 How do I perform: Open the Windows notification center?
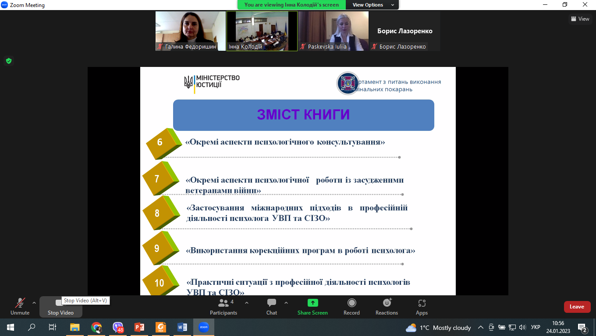pyautogui.click(x=582, y=327)
